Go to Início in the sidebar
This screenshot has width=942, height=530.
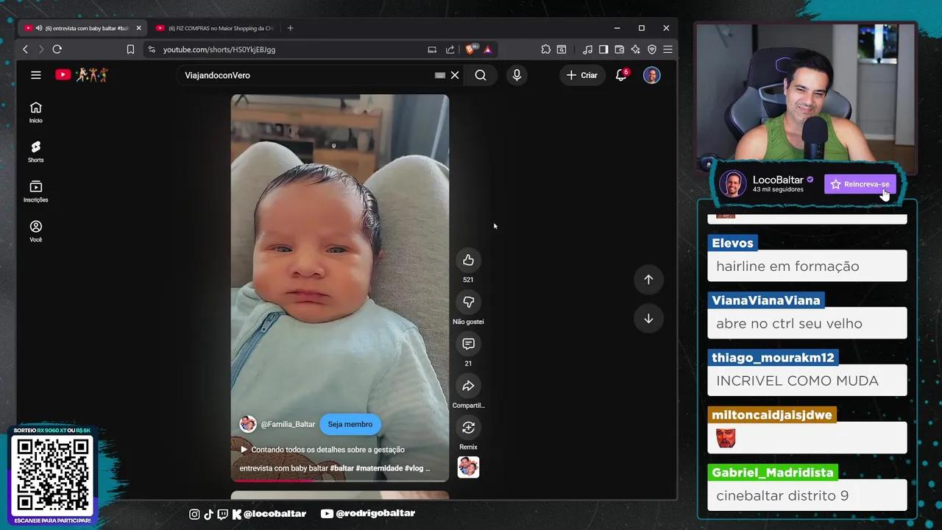[35, 113]
